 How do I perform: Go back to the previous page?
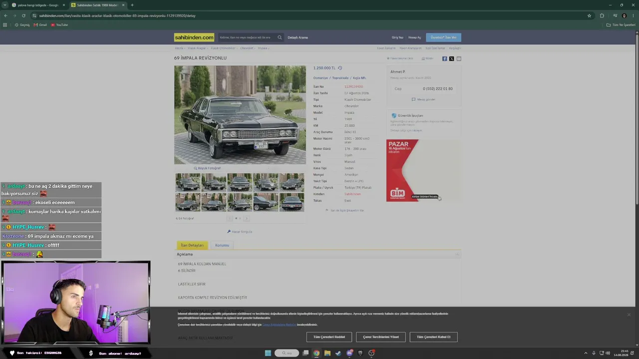point(5,15)
